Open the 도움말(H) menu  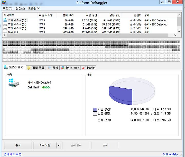34,9
